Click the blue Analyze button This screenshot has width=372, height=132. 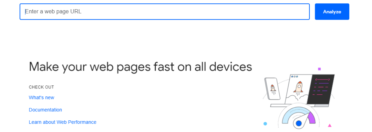click(332, 12)
